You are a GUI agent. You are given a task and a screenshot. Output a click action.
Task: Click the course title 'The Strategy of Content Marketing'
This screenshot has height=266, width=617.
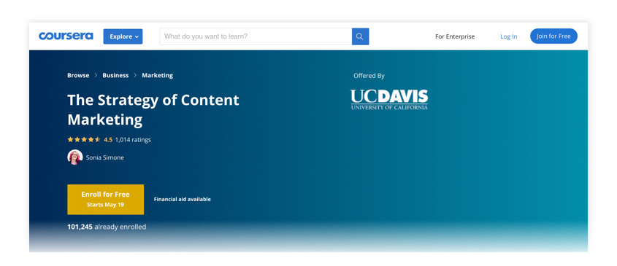(x=153, y=109)
